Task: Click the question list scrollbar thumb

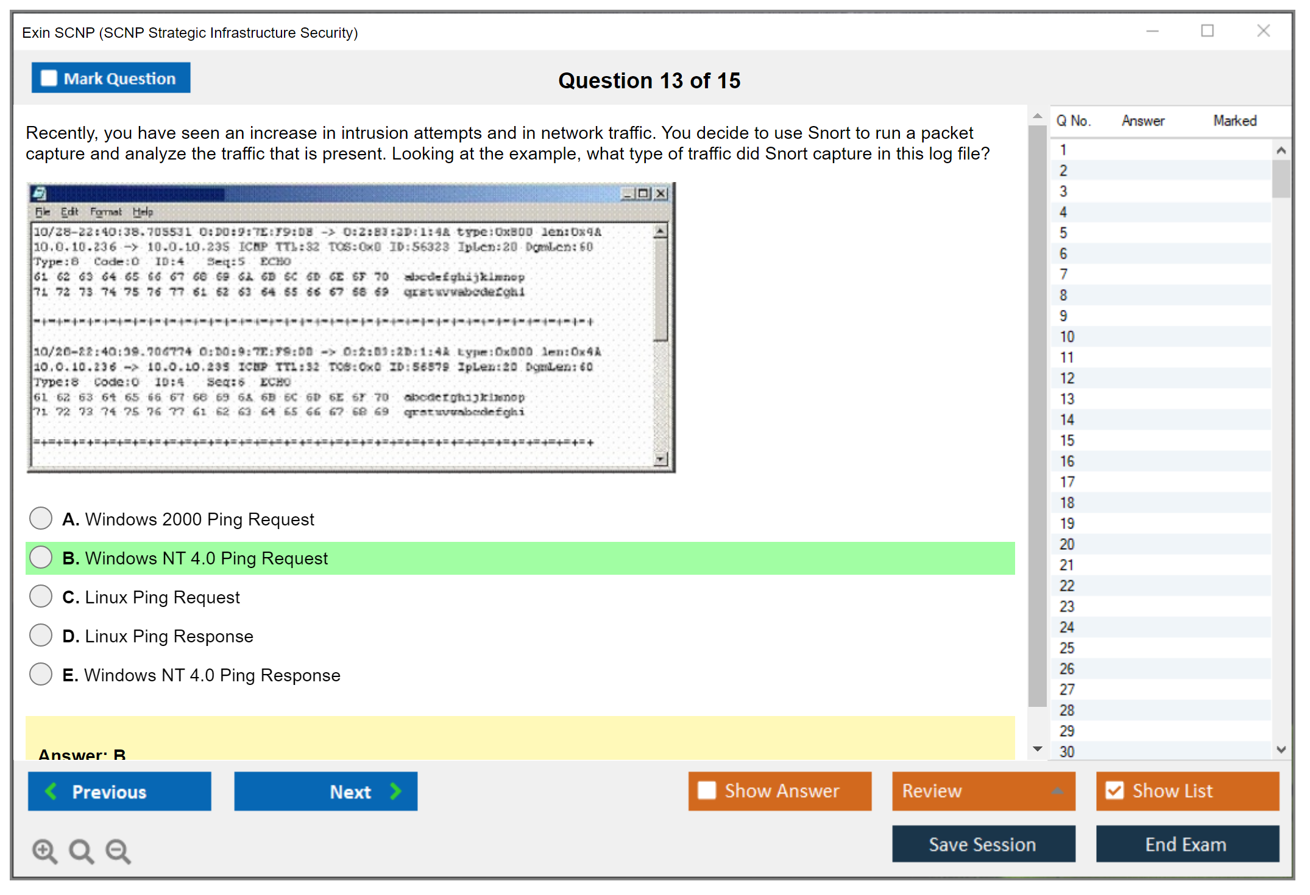Action: (x=1281, y=179)
